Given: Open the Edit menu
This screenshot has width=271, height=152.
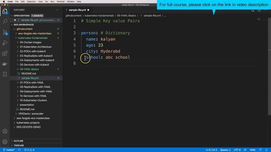Looking at the screenshot, I should [x=22, y=2].
